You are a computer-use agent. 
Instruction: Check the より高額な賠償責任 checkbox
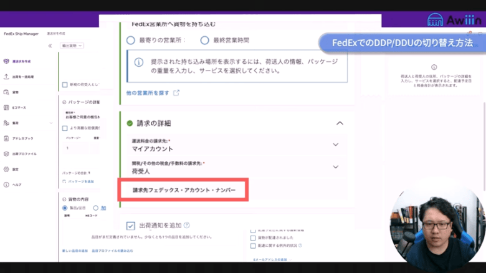tap(65, 128)
